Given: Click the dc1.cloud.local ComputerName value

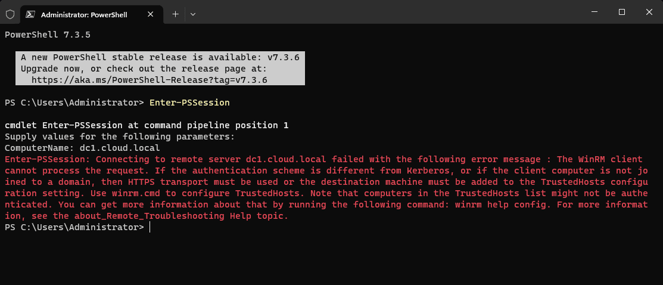Looking at the screenshot, I should click(120, 148).
